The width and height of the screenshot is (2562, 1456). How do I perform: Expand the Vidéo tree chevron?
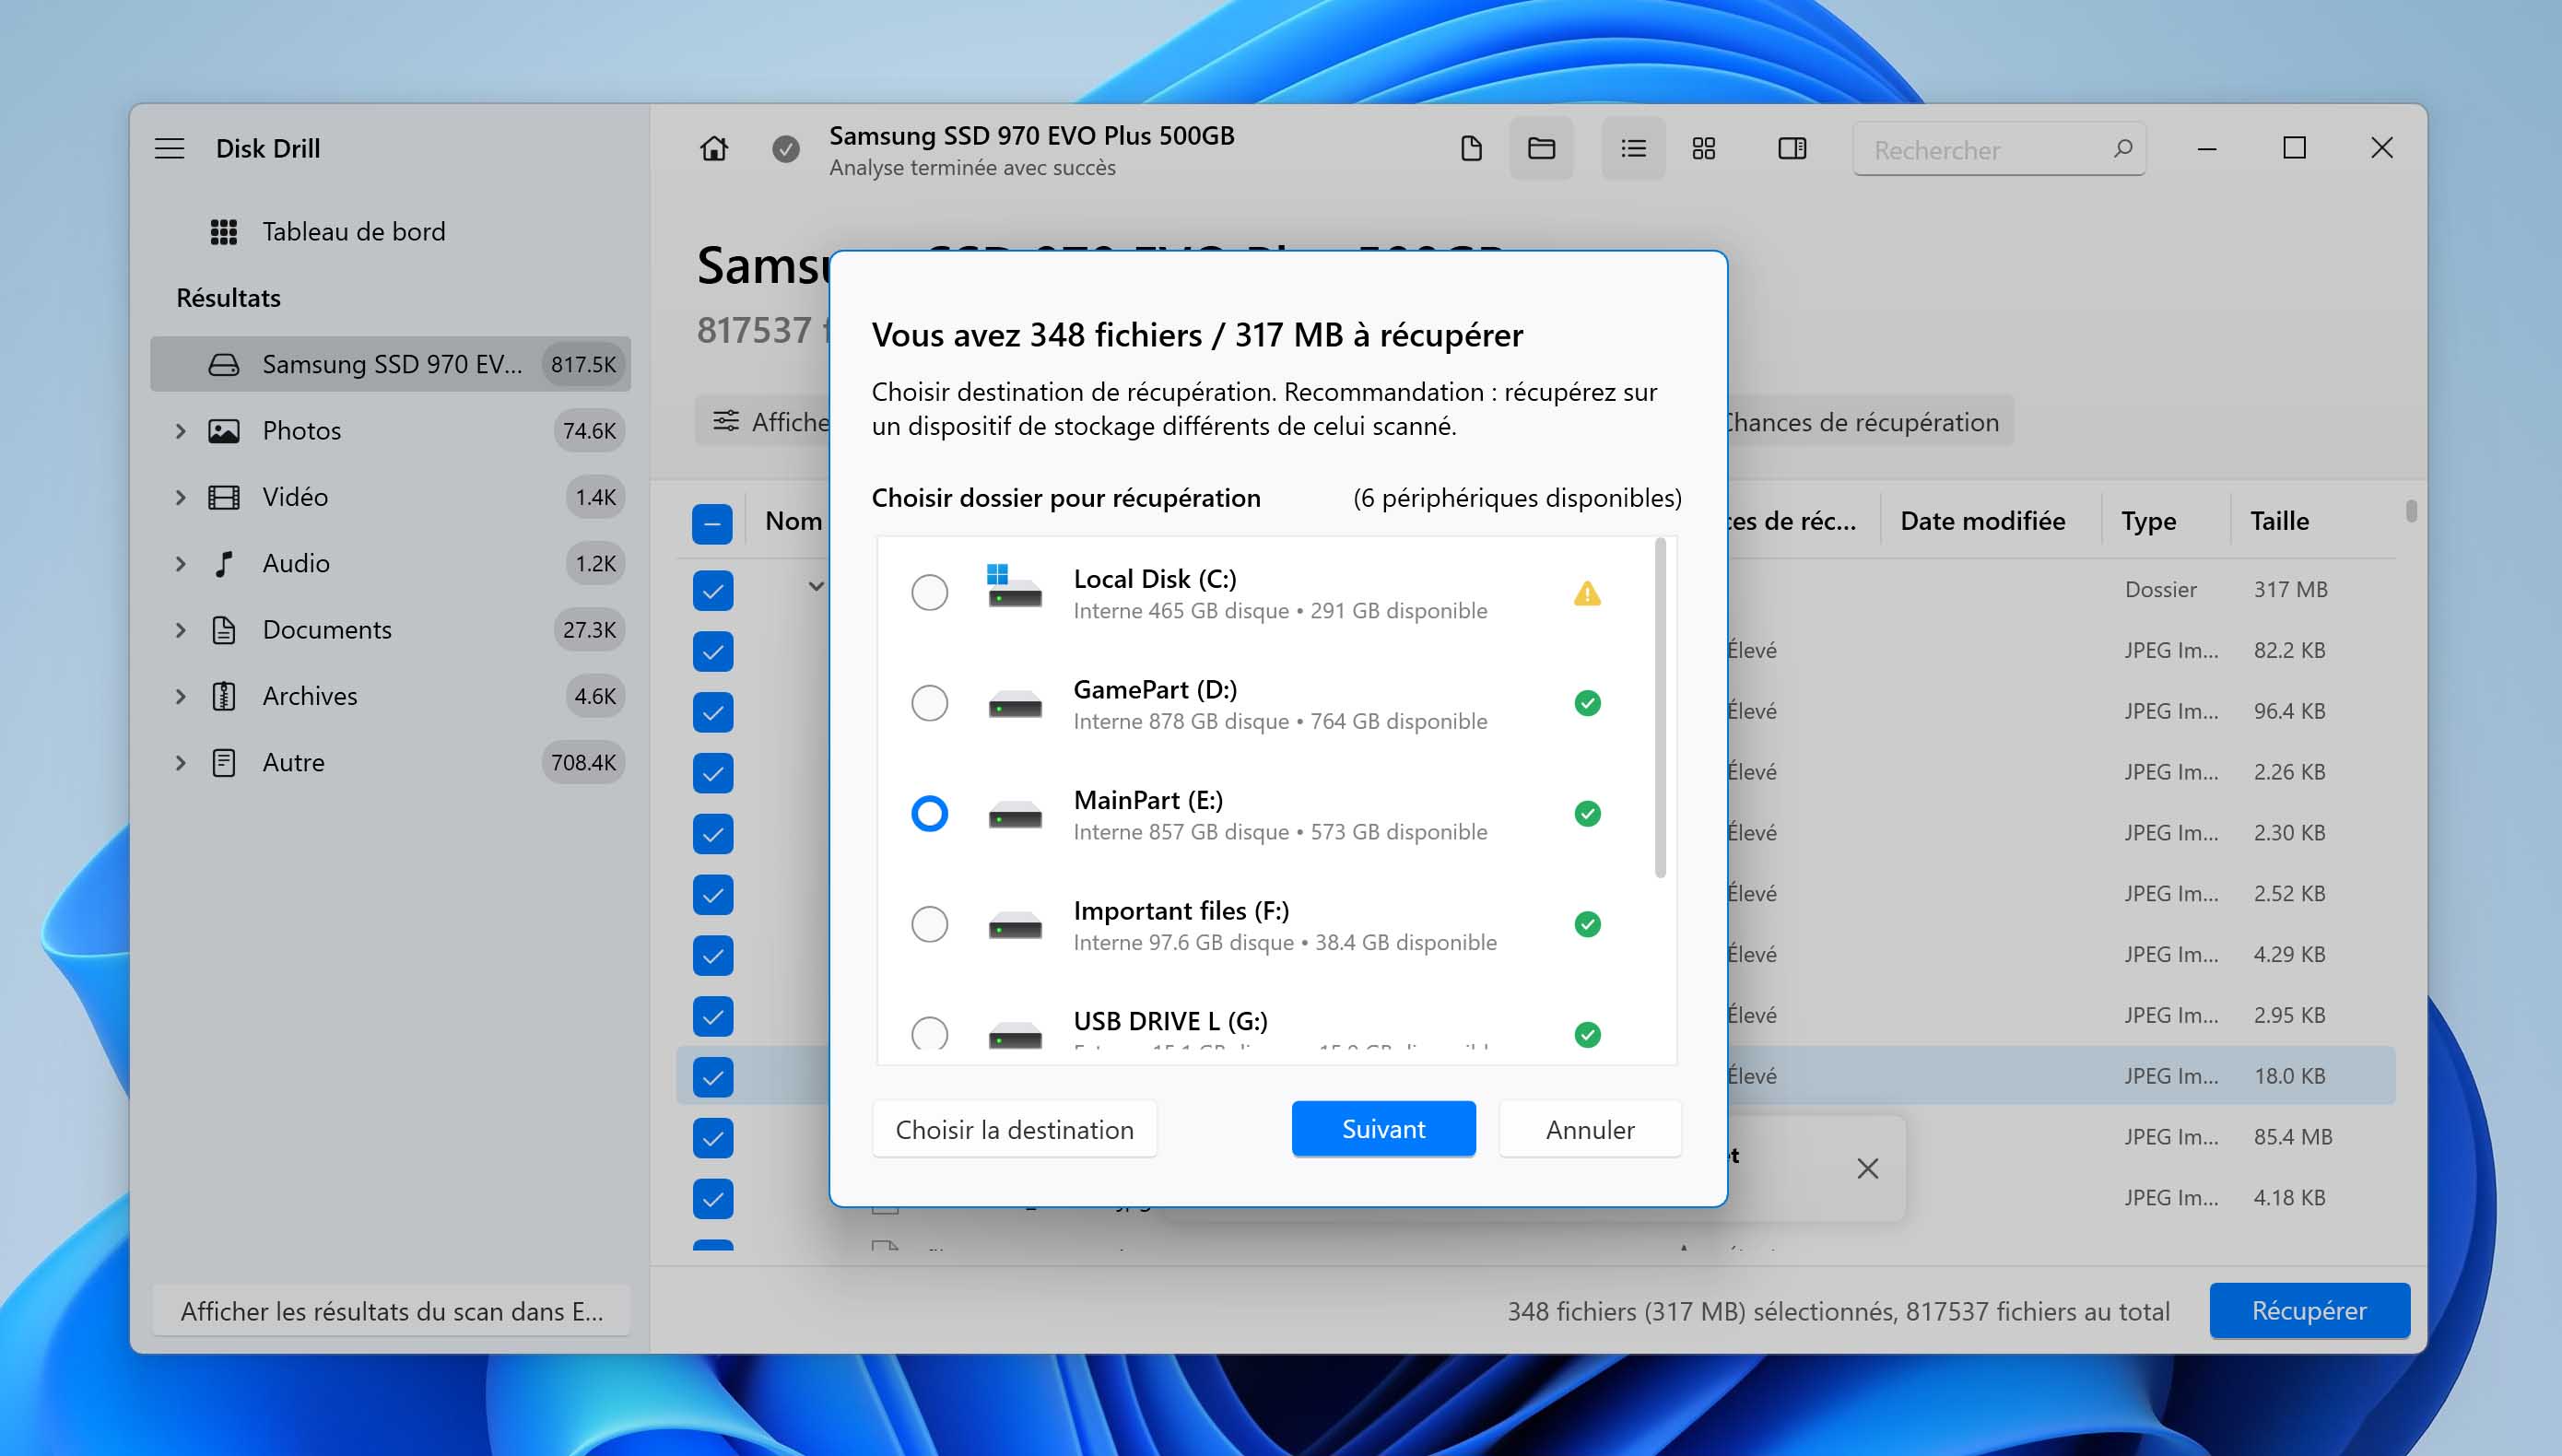pos(180,497)
